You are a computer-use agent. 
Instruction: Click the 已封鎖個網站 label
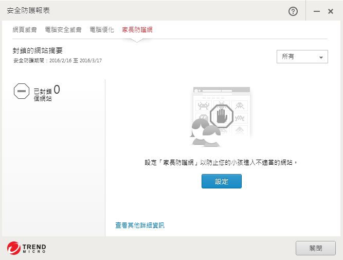(x=43, y=95)
